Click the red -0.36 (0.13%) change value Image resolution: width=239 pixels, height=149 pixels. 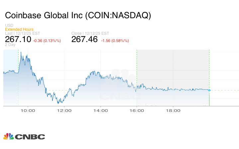(47, 41)
